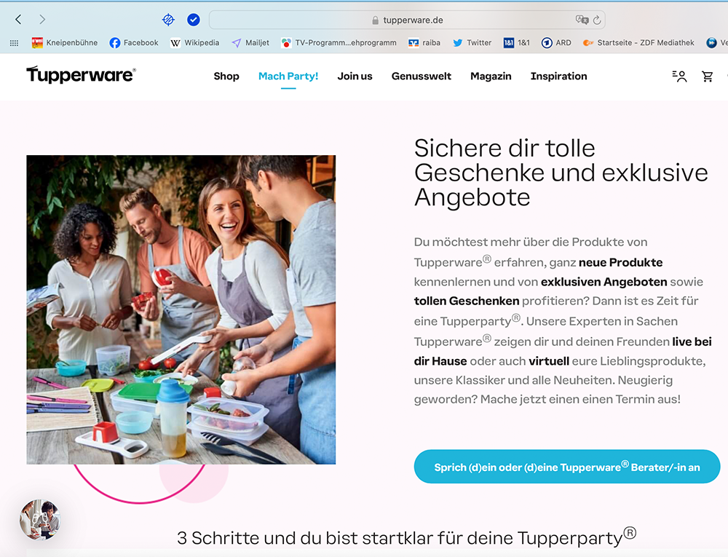This screenshot has height=557, width=728.
Task: Click the 3 Schritte und du bist startklar heading
Action: (x=407, y=537)
